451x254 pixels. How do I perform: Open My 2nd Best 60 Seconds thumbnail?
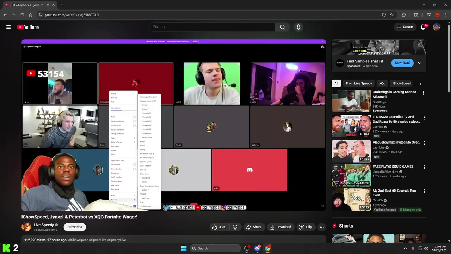pyautogui.click(x=351, y=199)
